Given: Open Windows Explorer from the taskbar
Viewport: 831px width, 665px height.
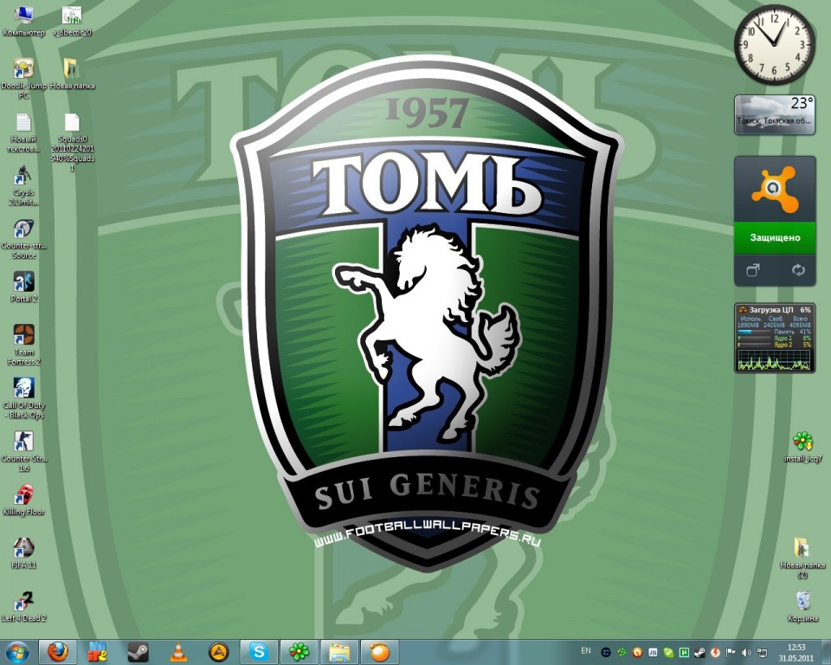Looking at the screenshot, I should click(x=339, y=652).
